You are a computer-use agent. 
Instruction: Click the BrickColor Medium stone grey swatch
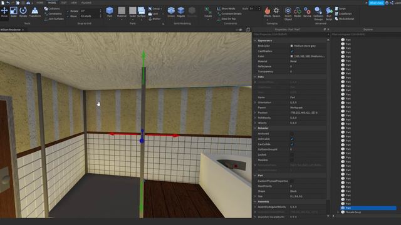pyautogui.click(x=291, y=46)
